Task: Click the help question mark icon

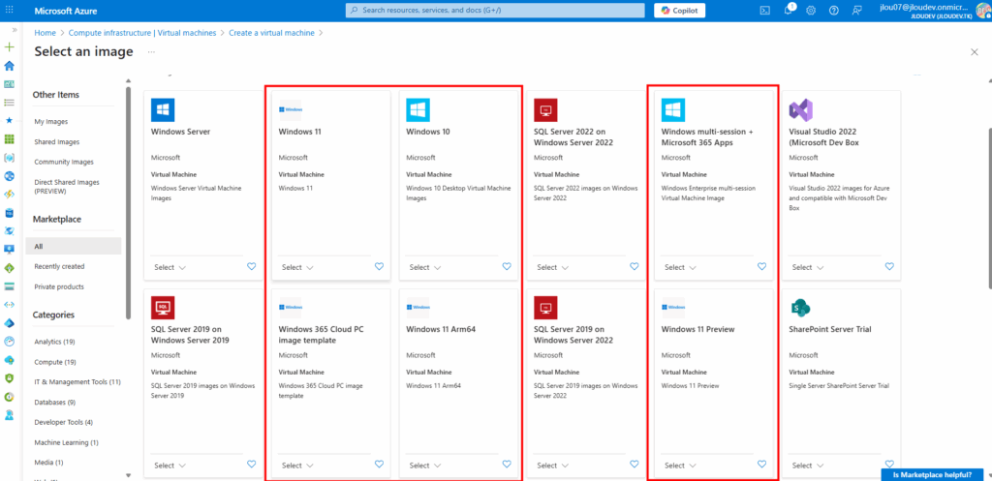Action: pos(833,11)
